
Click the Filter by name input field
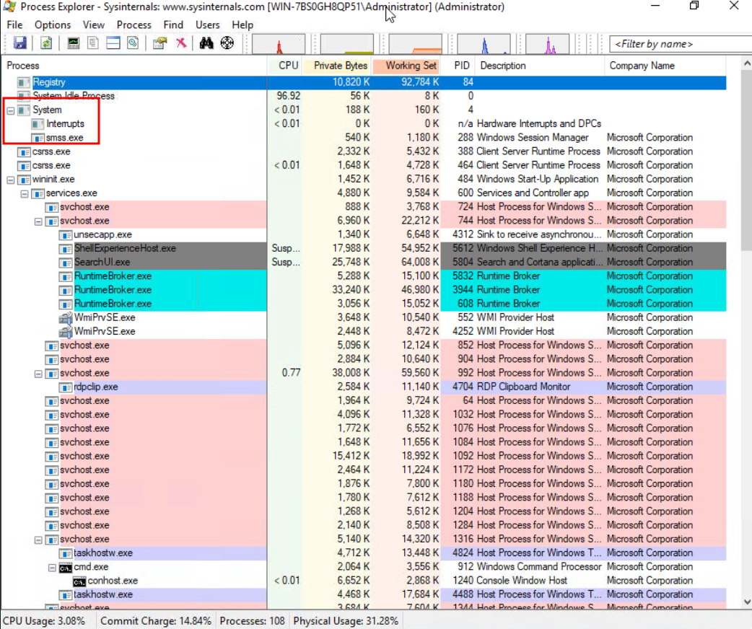tap(678, 44)
